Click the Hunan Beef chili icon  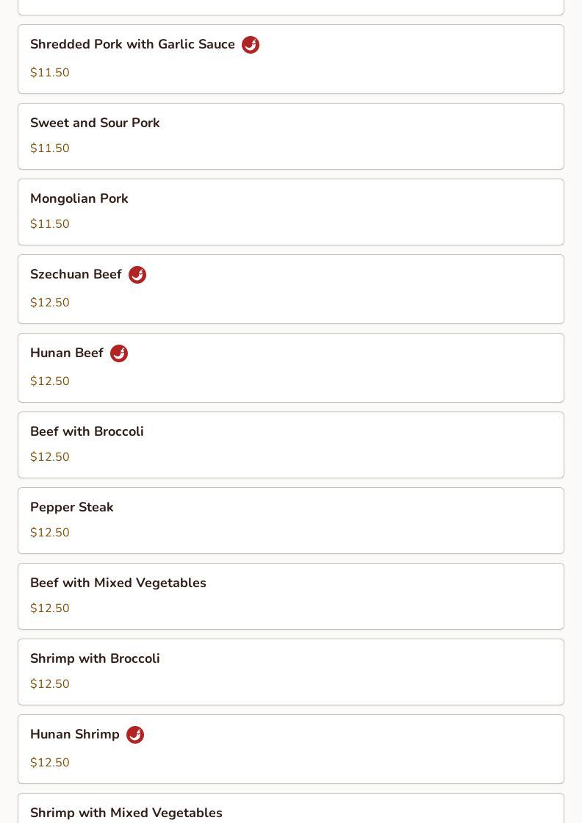coord(119,353)
